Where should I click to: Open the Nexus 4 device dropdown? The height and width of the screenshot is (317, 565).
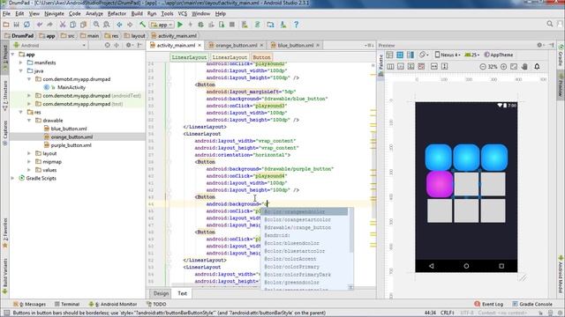(448, 55)
